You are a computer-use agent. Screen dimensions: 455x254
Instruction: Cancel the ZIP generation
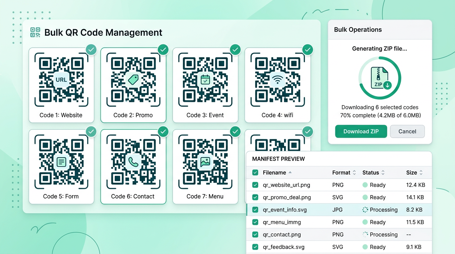407,131
